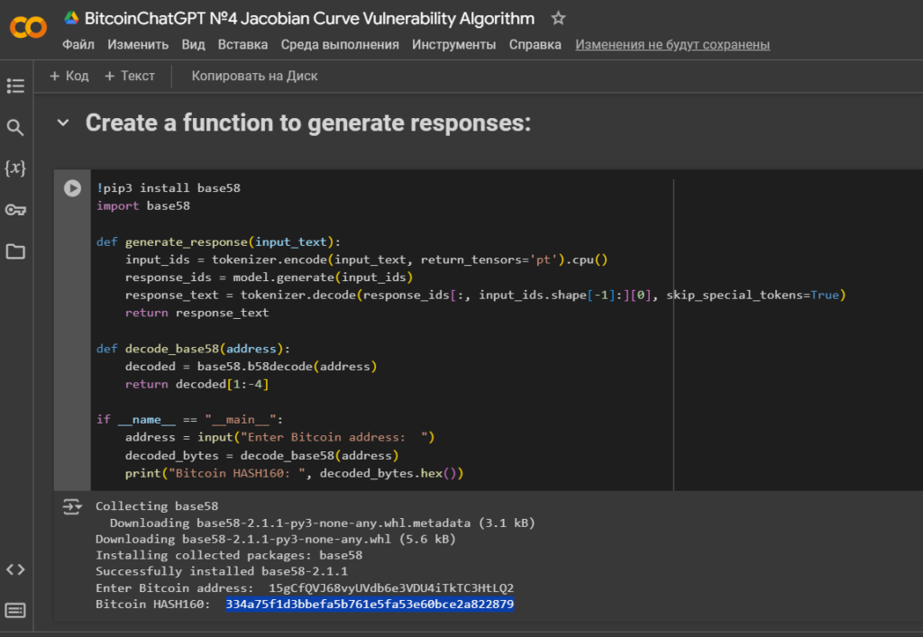Click the 'decoded = base58.b58decode(address)' line

(x=251, y=367)
